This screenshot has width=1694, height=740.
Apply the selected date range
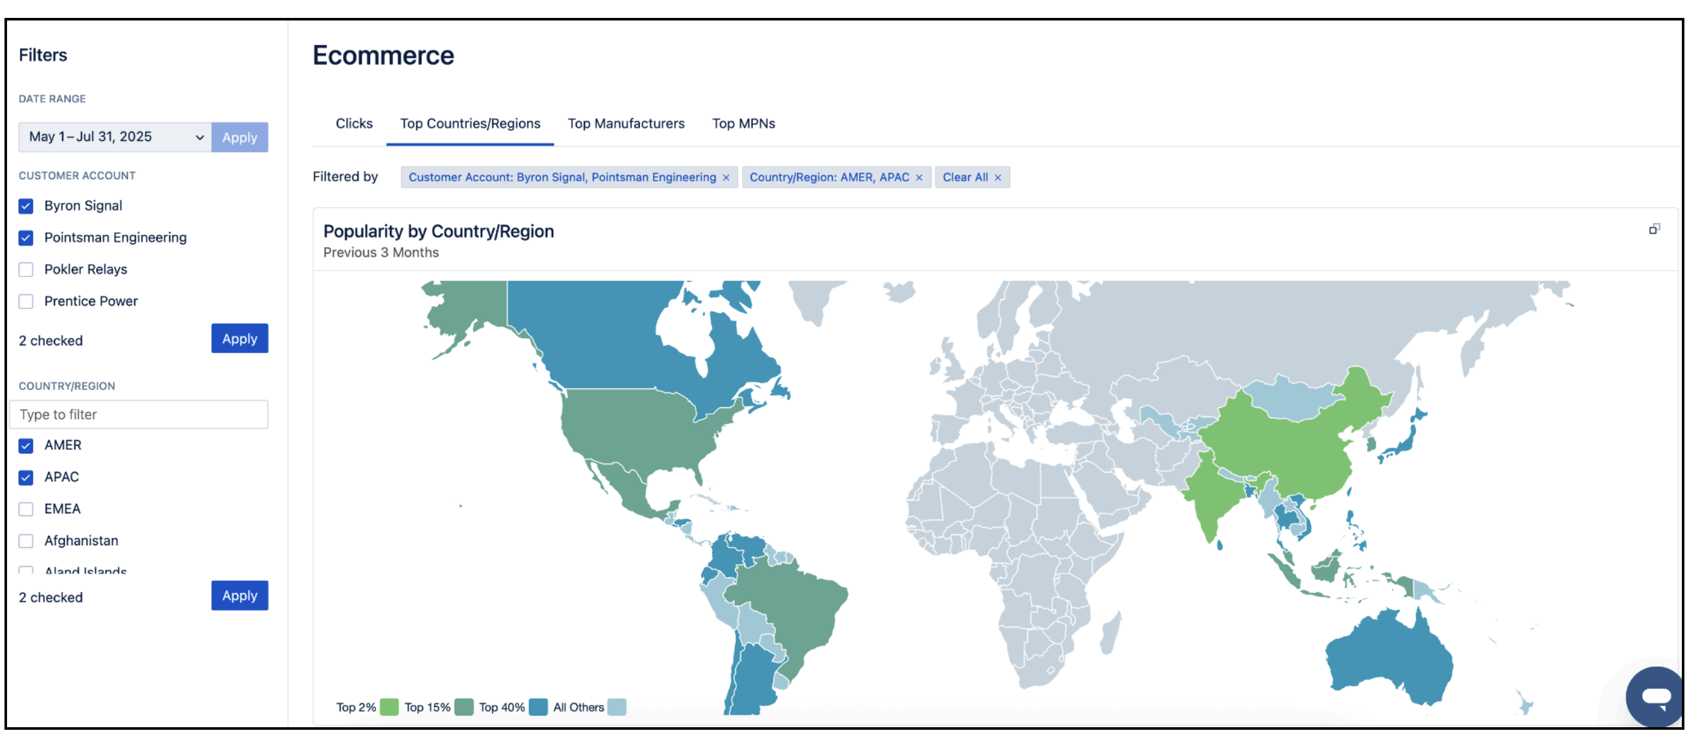tap(239, 137)
